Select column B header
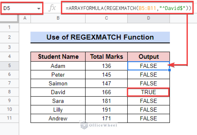 (x=58, y=18)
